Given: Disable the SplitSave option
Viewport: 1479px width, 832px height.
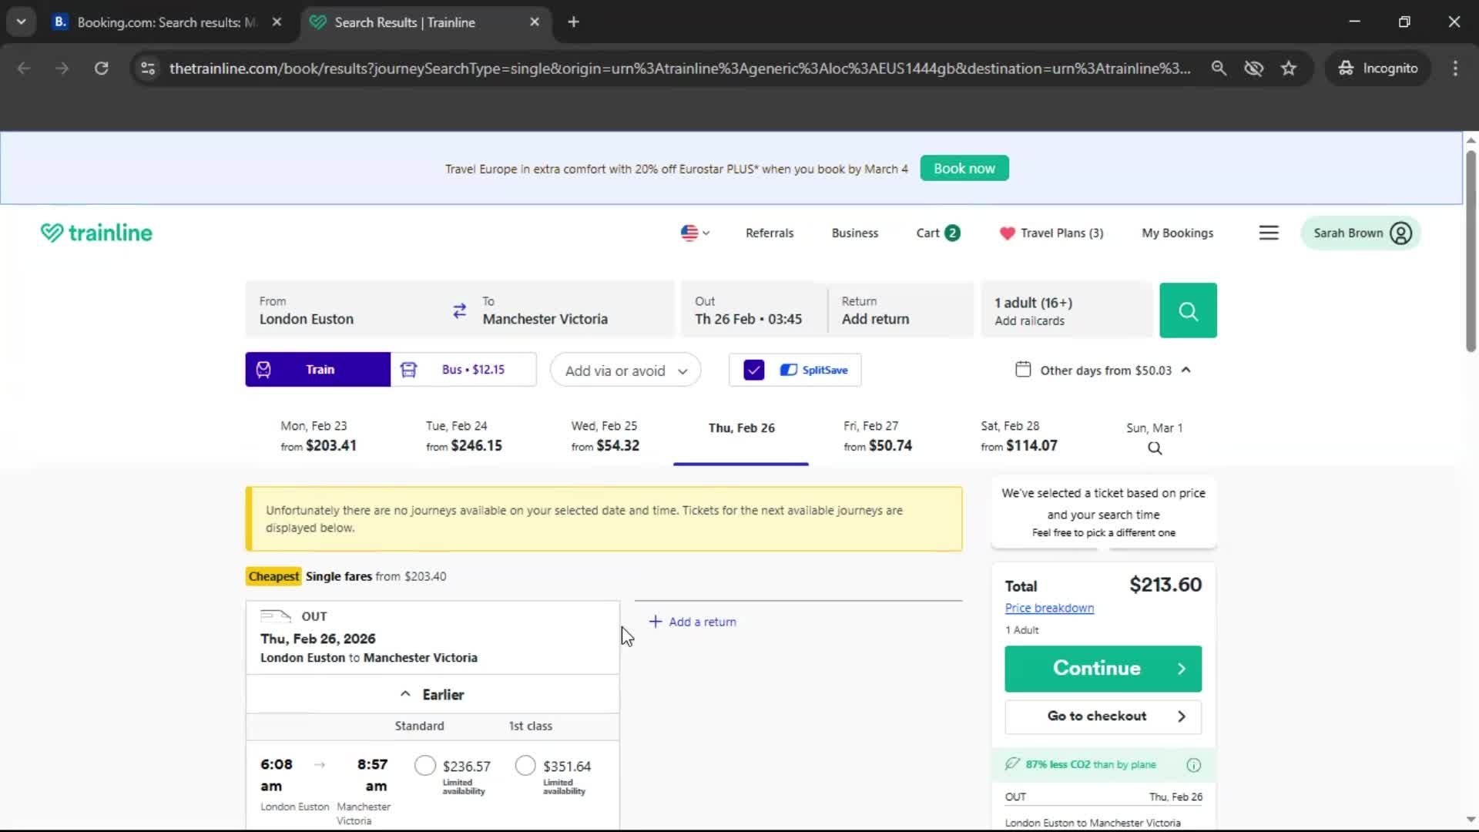Looking at the screenshot, I should (753, 370).
